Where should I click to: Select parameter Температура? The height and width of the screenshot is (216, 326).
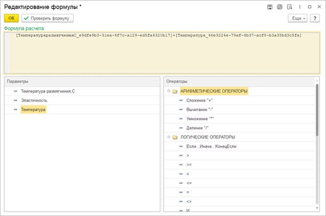33,110
